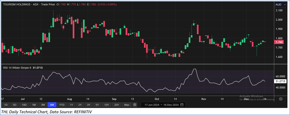This screenshot has width=290, height=115.
Task: Switch to 2Y time range
Action: (x=80, y=105)
